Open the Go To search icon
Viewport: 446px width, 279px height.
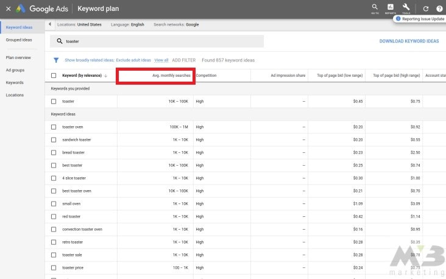coord(375,9)
